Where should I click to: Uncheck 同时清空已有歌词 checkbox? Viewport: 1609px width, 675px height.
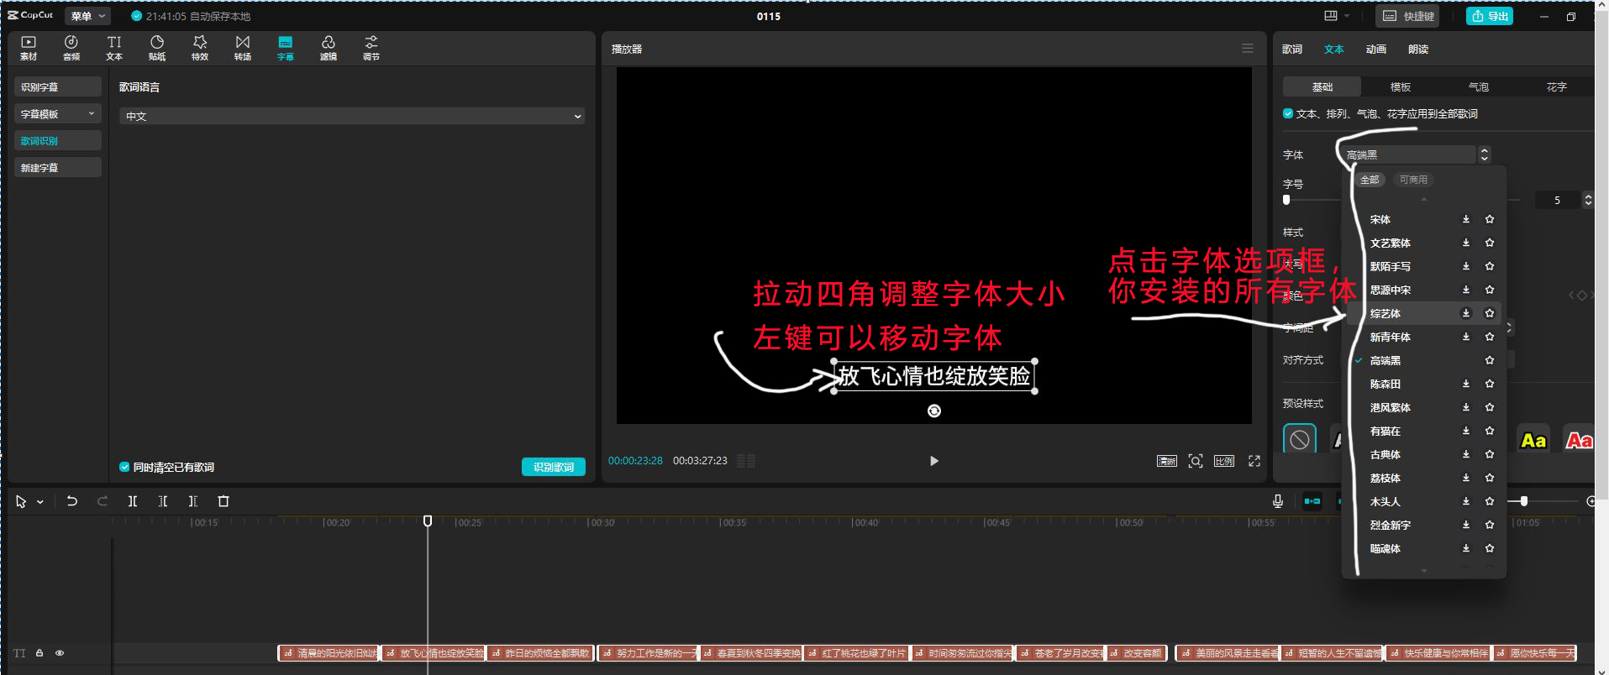click(x=124, y=467)
